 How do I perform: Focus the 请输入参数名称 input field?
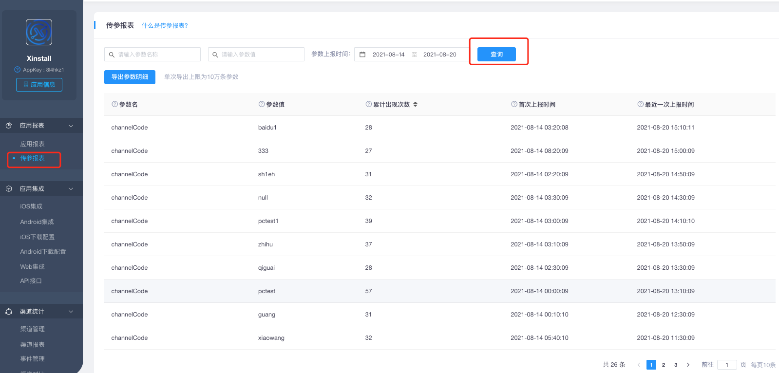[x=152, y=55]
